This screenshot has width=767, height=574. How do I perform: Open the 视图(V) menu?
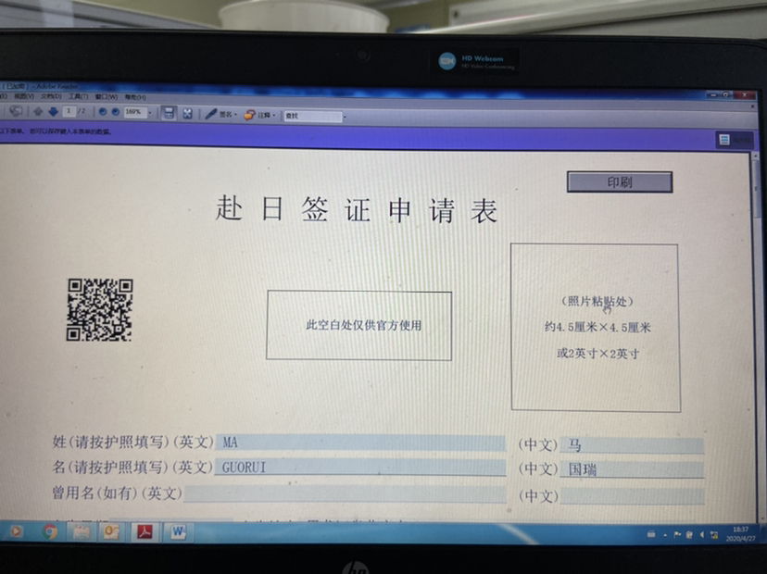[24, 96]
